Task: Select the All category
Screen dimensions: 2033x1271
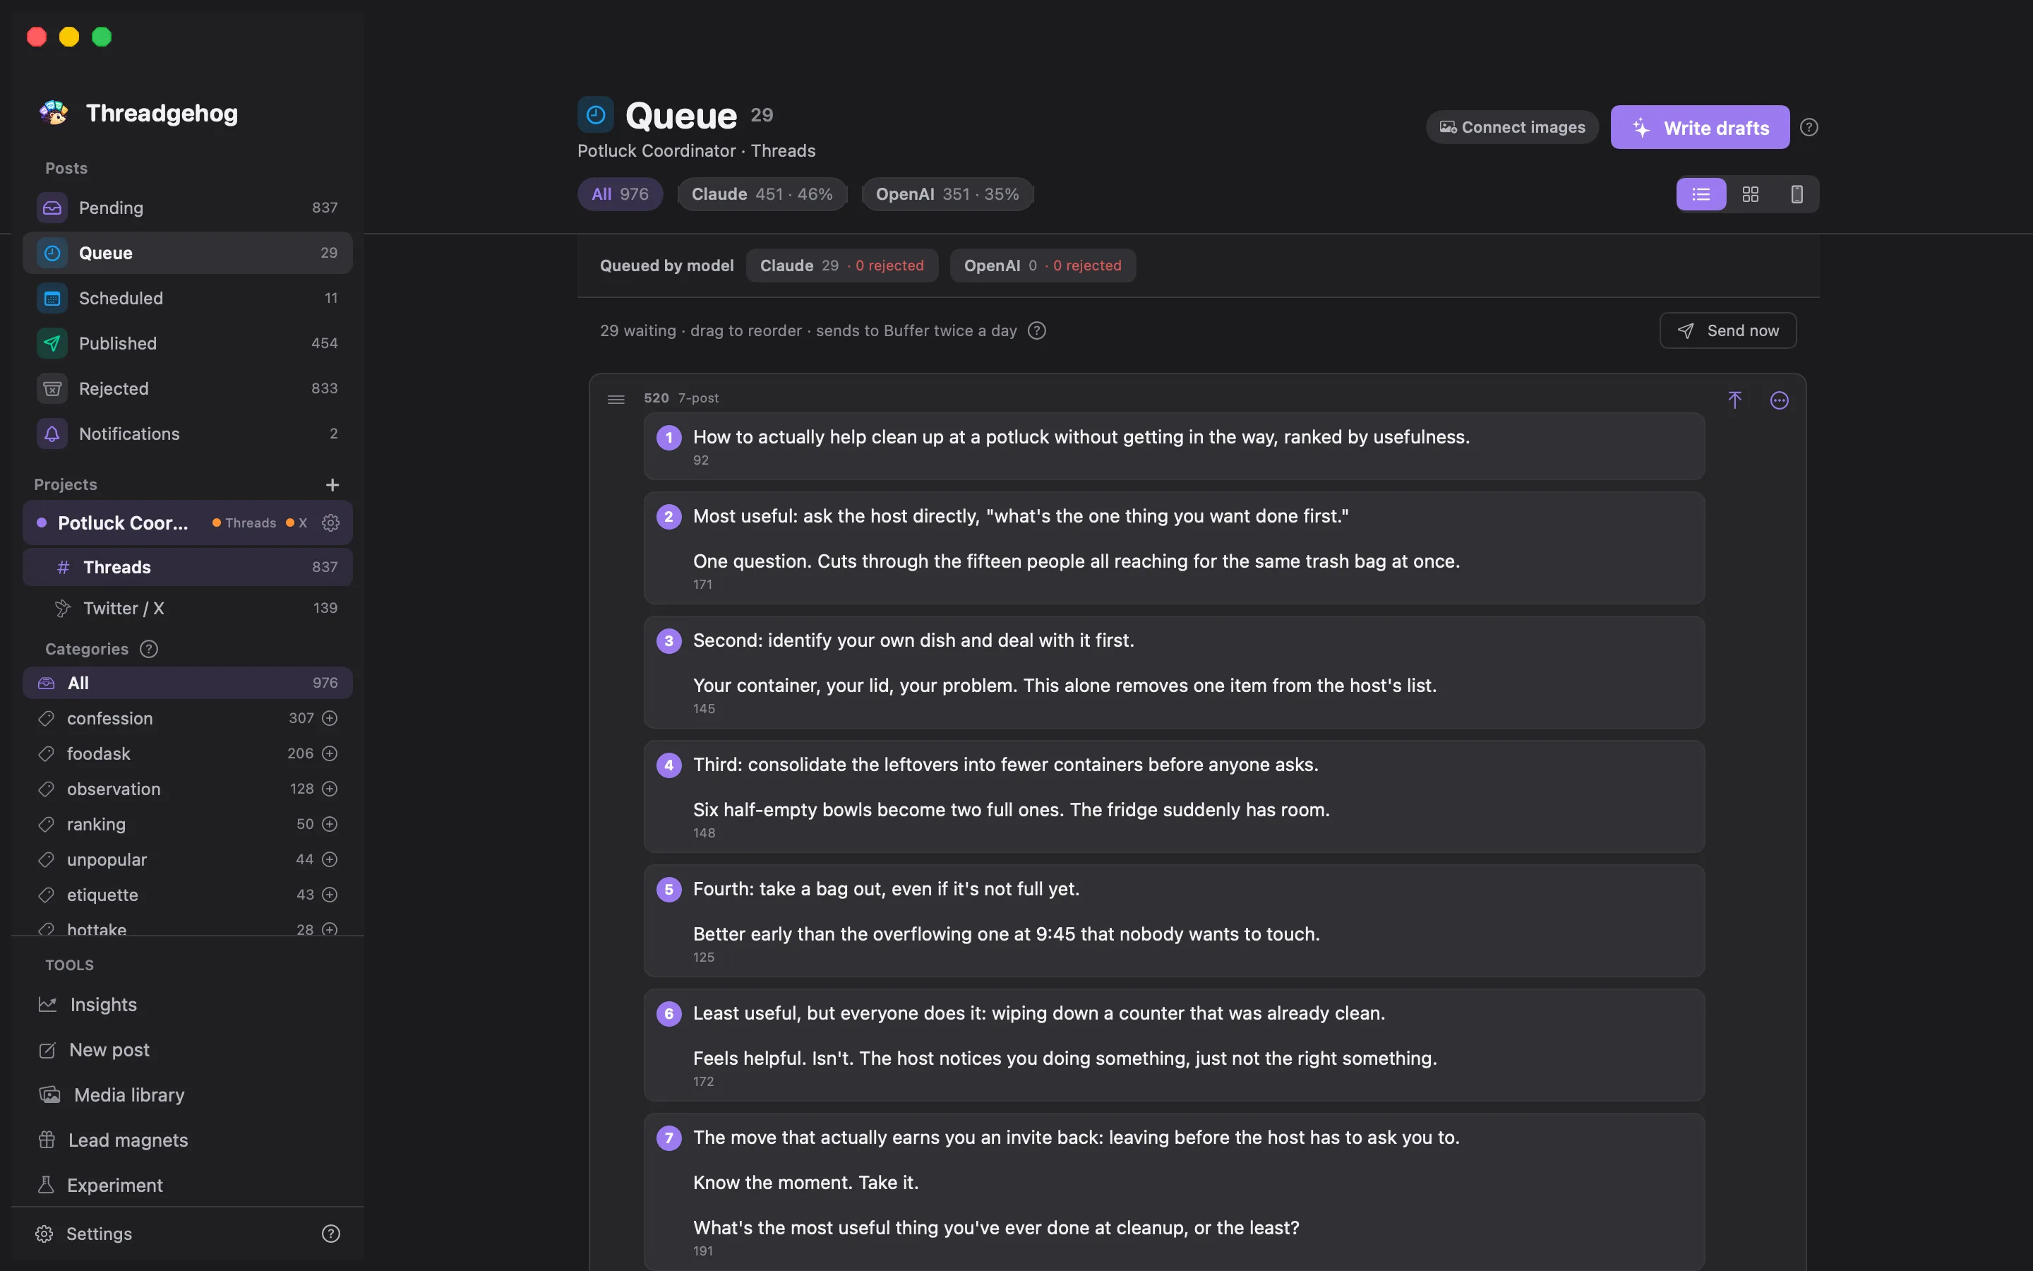Action: [x=187, y=683]
